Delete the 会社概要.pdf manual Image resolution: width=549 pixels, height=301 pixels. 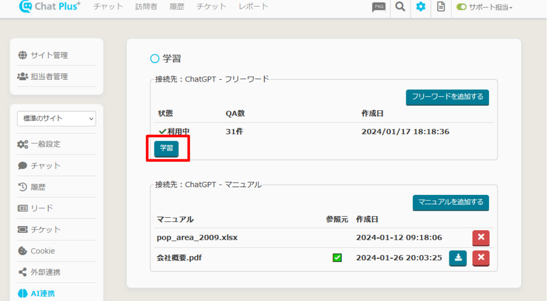[481, 258]
